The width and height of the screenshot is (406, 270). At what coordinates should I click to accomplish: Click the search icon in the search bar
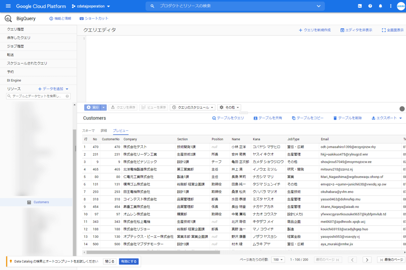(x=153, y=6)
